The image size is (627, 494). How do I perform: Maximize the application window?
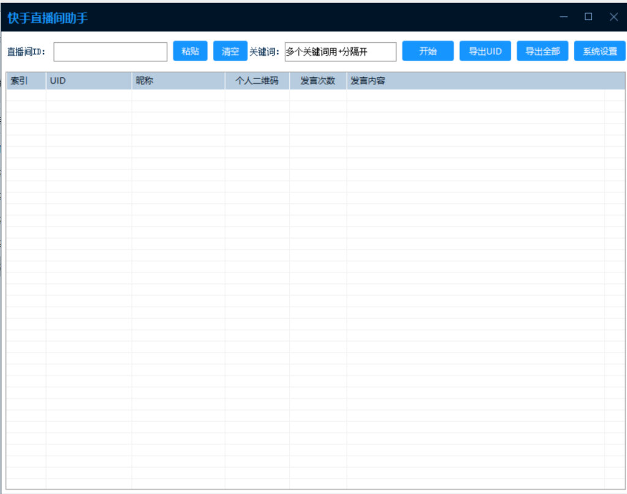click(x=588, y=17)
